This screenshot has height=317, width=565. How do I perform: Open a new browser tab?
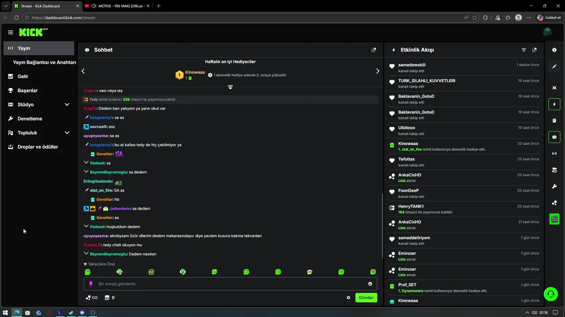158,6
